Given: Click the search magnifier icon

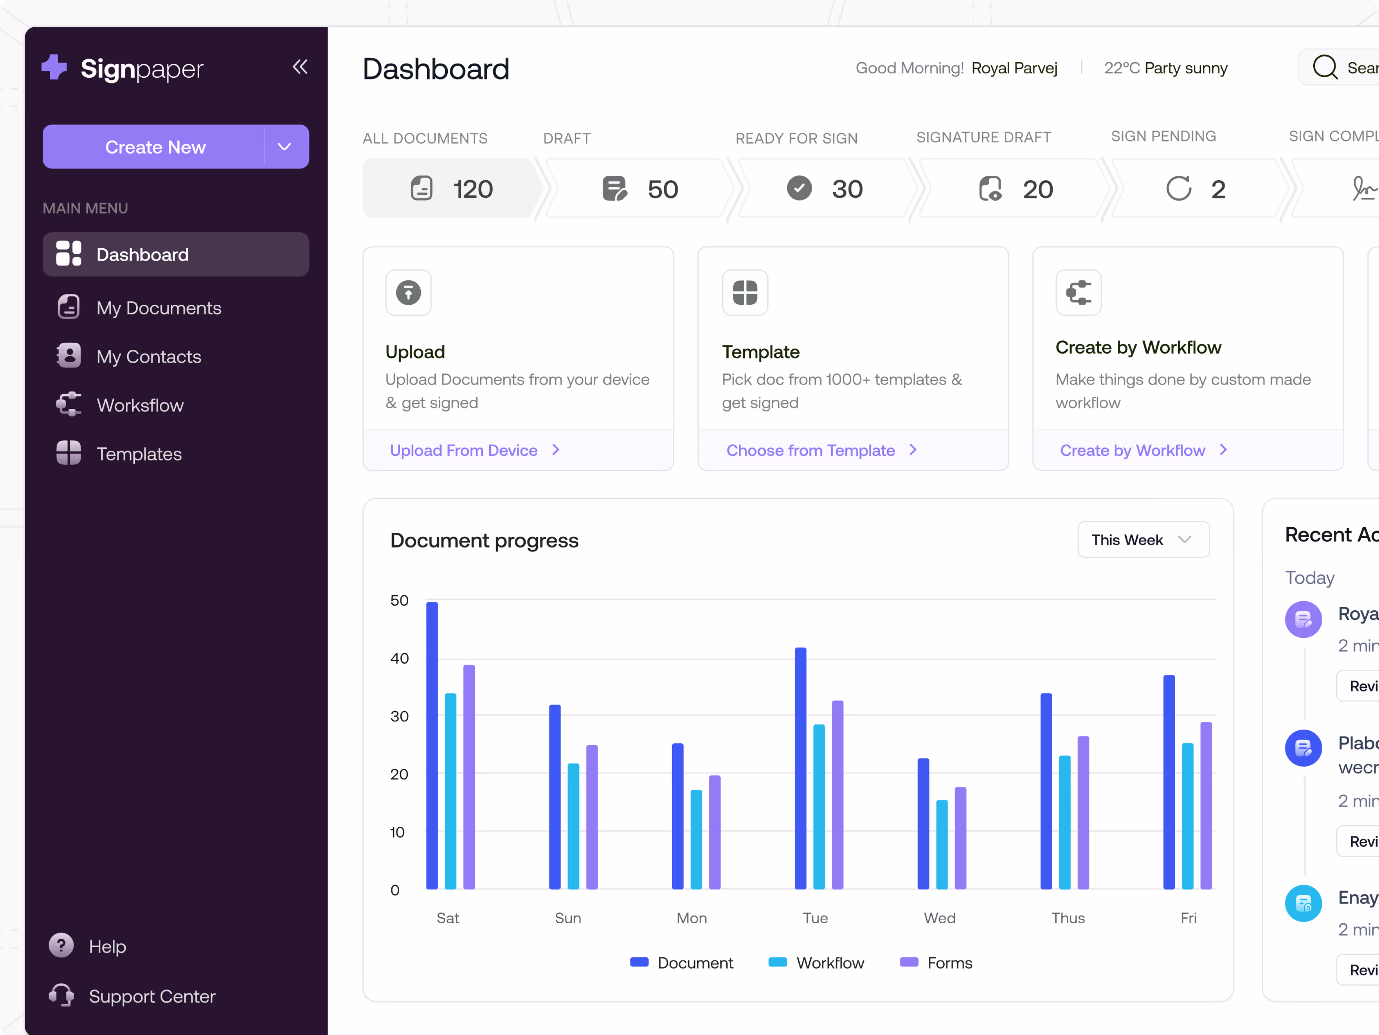Looking at the screenshot, I should tap(1325, 67).
